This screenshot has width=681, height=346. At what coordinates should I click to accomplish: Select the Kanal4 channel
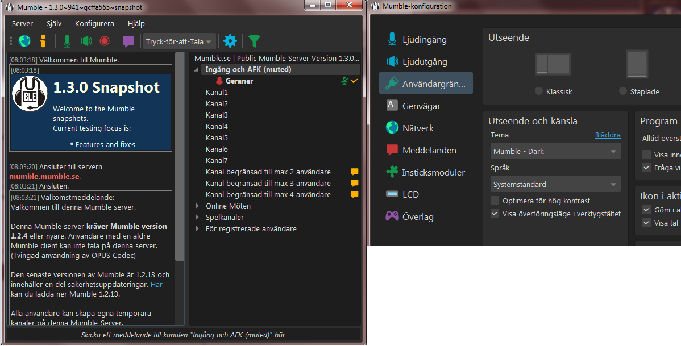(x=217, y=126)
